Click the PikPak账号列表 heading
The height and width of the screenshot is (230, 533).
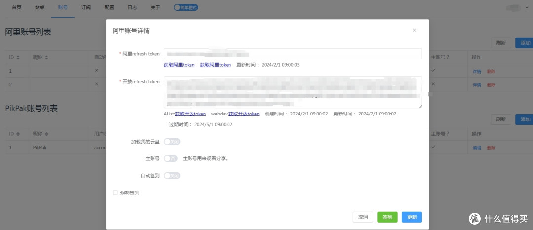click(x=31, y=109)
